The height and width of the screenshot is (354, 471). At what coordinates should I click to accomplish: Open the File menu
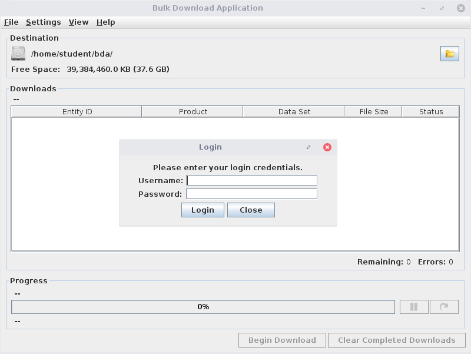click(x=11, y=22)
